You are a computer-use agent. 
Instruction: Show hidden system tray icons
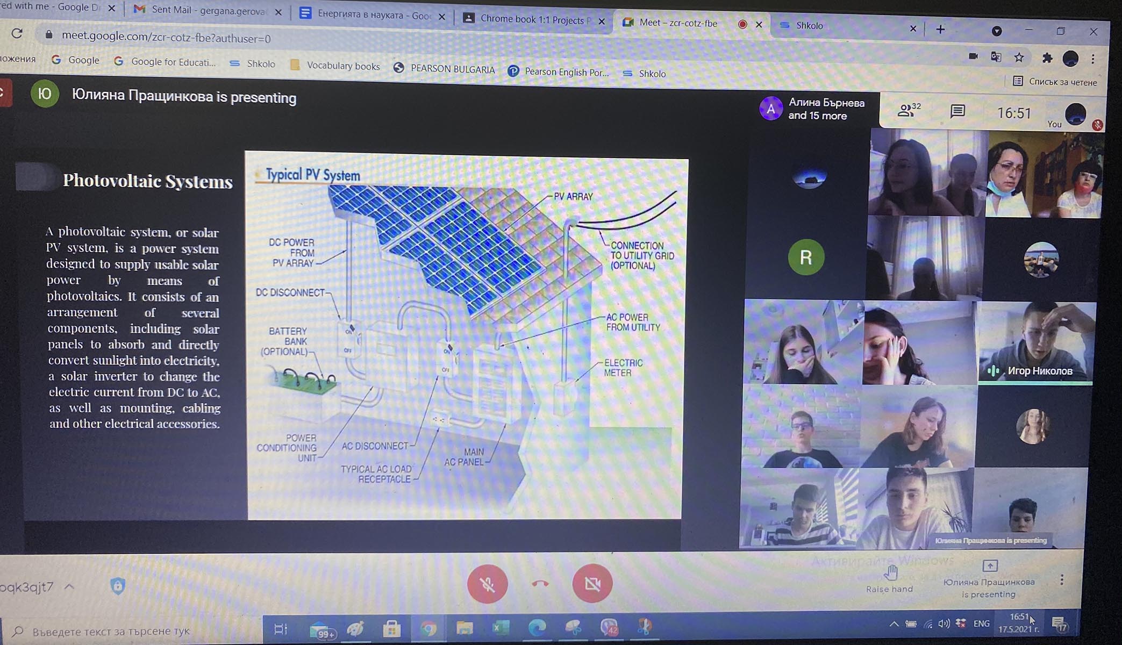tap(894, 624)
